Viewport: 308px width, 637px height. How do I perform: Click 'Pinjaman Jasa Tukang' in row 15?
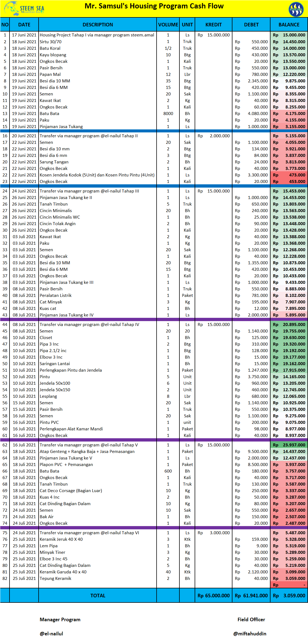tap(61, 127)
